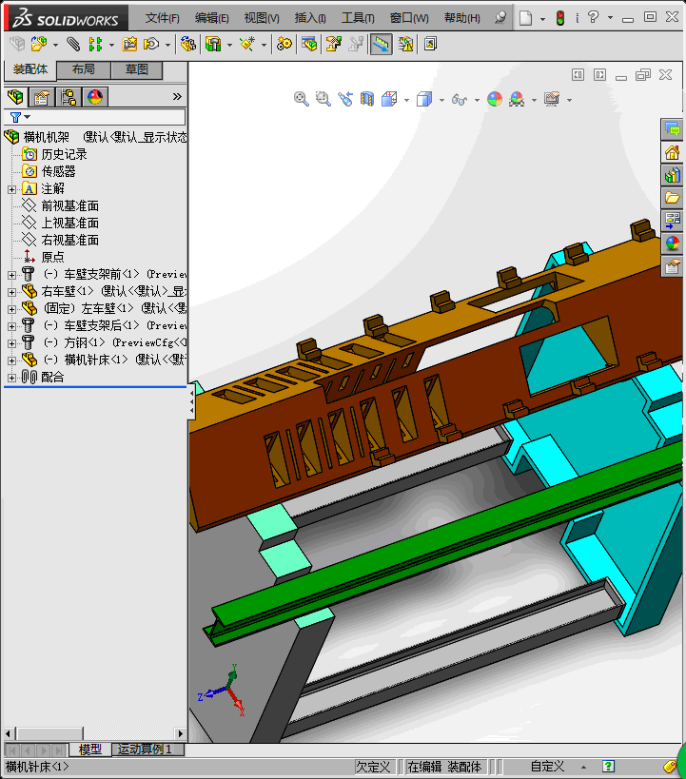686x779 pixels.
Task: Click the Explode Line Sketch icon
Action: 356,44
